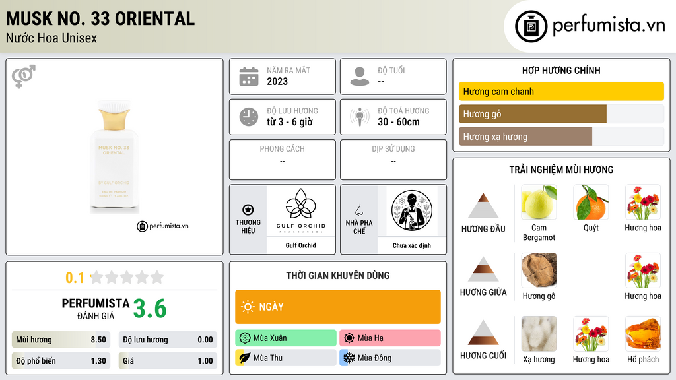
Task: Click the green 3.6 Perfumista score
Action: click(150, 309)
